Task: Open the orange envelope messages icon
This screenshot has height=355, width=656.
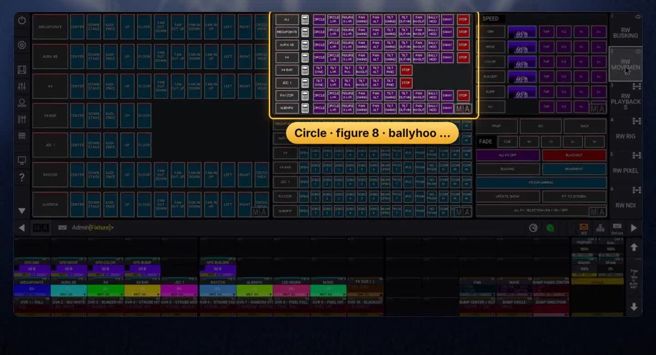Action: [x=584, y=227]
